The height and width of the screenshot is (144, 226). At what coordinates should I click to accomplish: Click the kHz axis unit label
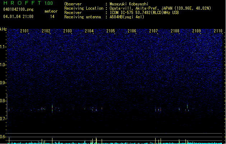click(x=3, y=29)
